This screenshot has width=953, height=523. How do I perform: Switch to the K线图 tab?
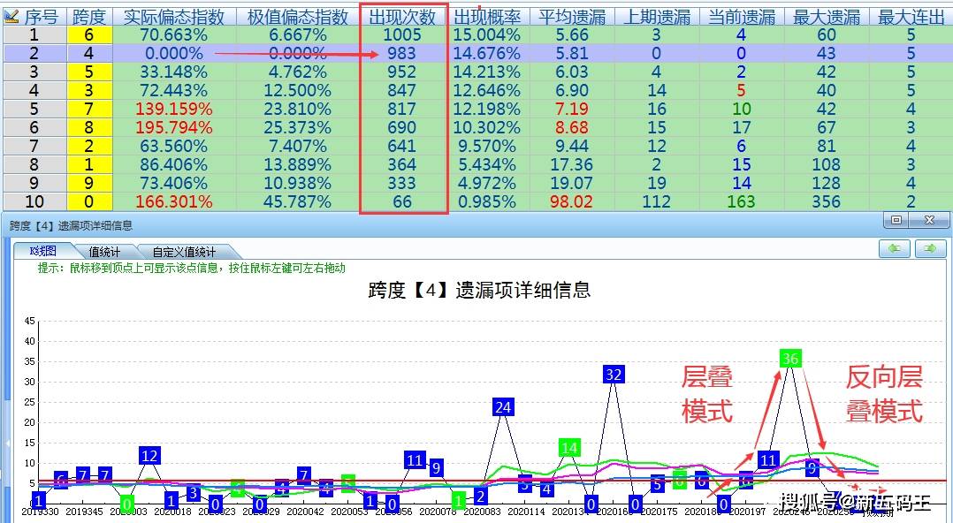pos(42,250)
